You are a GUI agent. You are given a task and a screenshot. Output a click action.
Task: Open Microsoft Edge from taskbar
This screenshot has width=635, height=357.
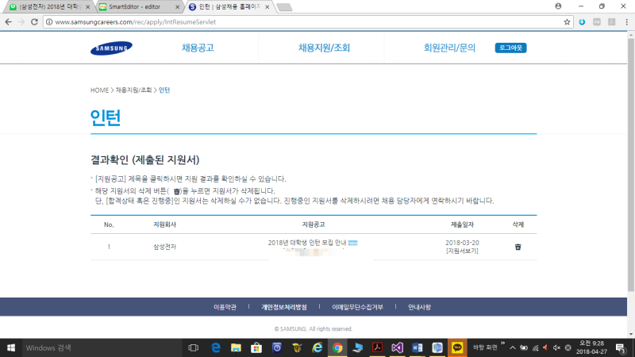point(216,347)
